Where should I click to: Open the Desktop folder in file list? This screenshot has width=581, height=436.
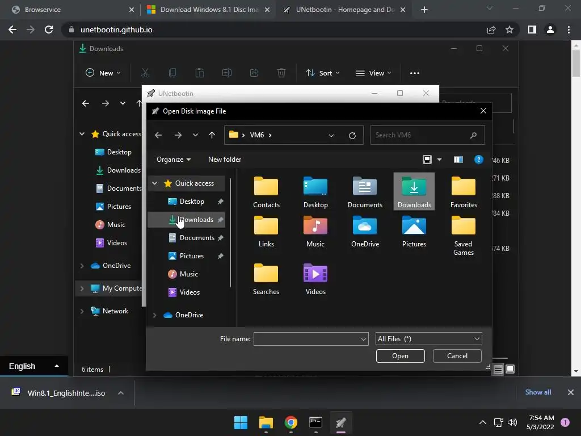pos(315,192)
